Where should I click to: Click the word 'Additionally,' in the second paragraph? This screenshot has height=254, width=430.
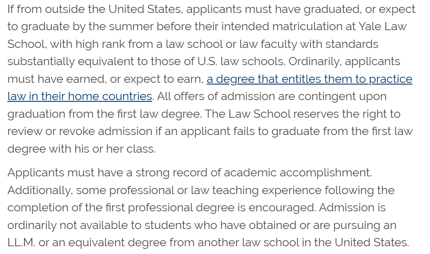[40, 190]
